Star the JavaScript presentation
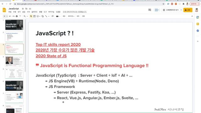Screen dimensions: 201x113 23,9
